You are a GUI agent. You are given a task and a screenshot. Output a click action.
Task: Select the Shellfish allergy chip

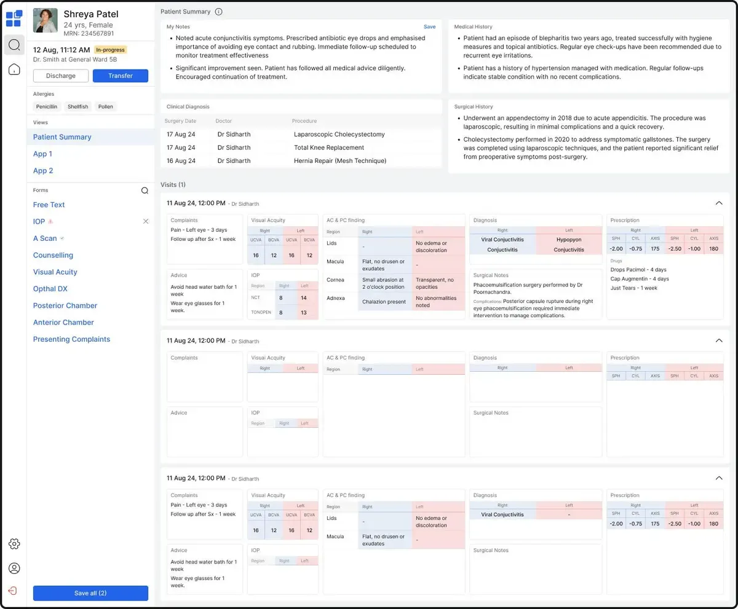pyautogui.click(x=77, y=106)
